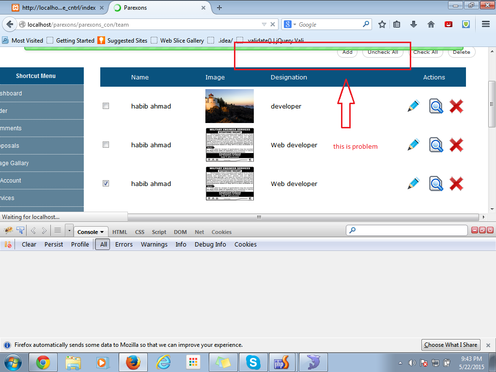Select the Firebug Cookies panel tab

pyautogui.click(x=221, y=232)
